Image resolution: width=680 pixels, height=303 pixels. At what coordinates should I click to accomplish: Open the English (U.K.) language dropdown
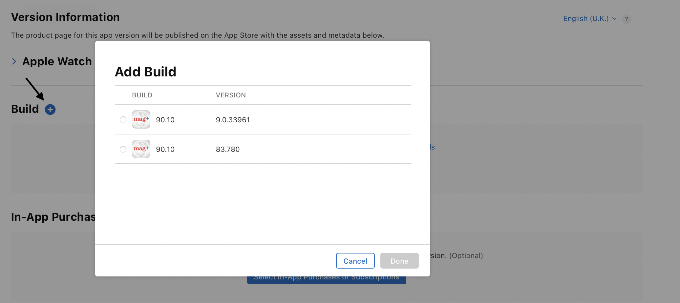(590, 19)
